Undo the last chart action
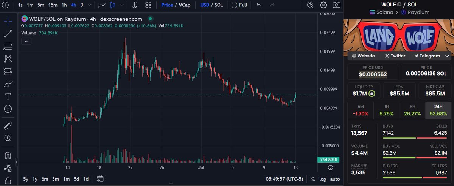The image size is (454, 186). 259,5
